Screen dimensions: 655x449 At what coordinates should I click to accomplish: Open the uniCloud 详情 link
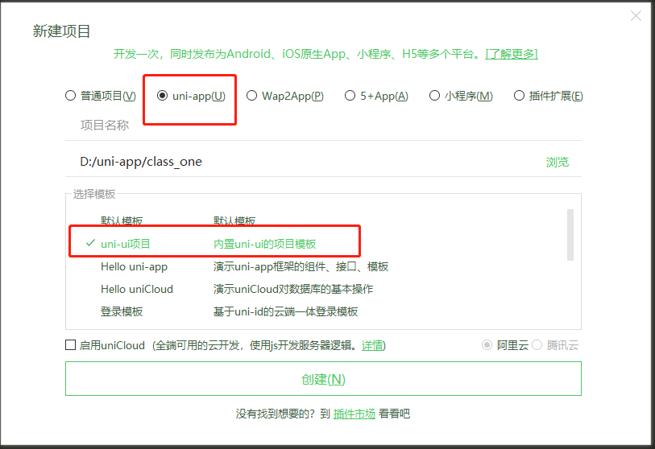click(x=371, y=345)
